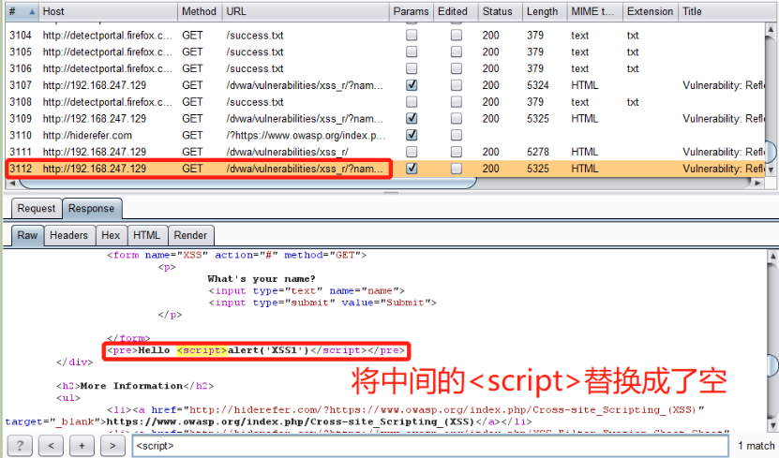The height and width of the screenshot is (458, 779).
Task: Sort by URL column header
Action: (306, 11)
